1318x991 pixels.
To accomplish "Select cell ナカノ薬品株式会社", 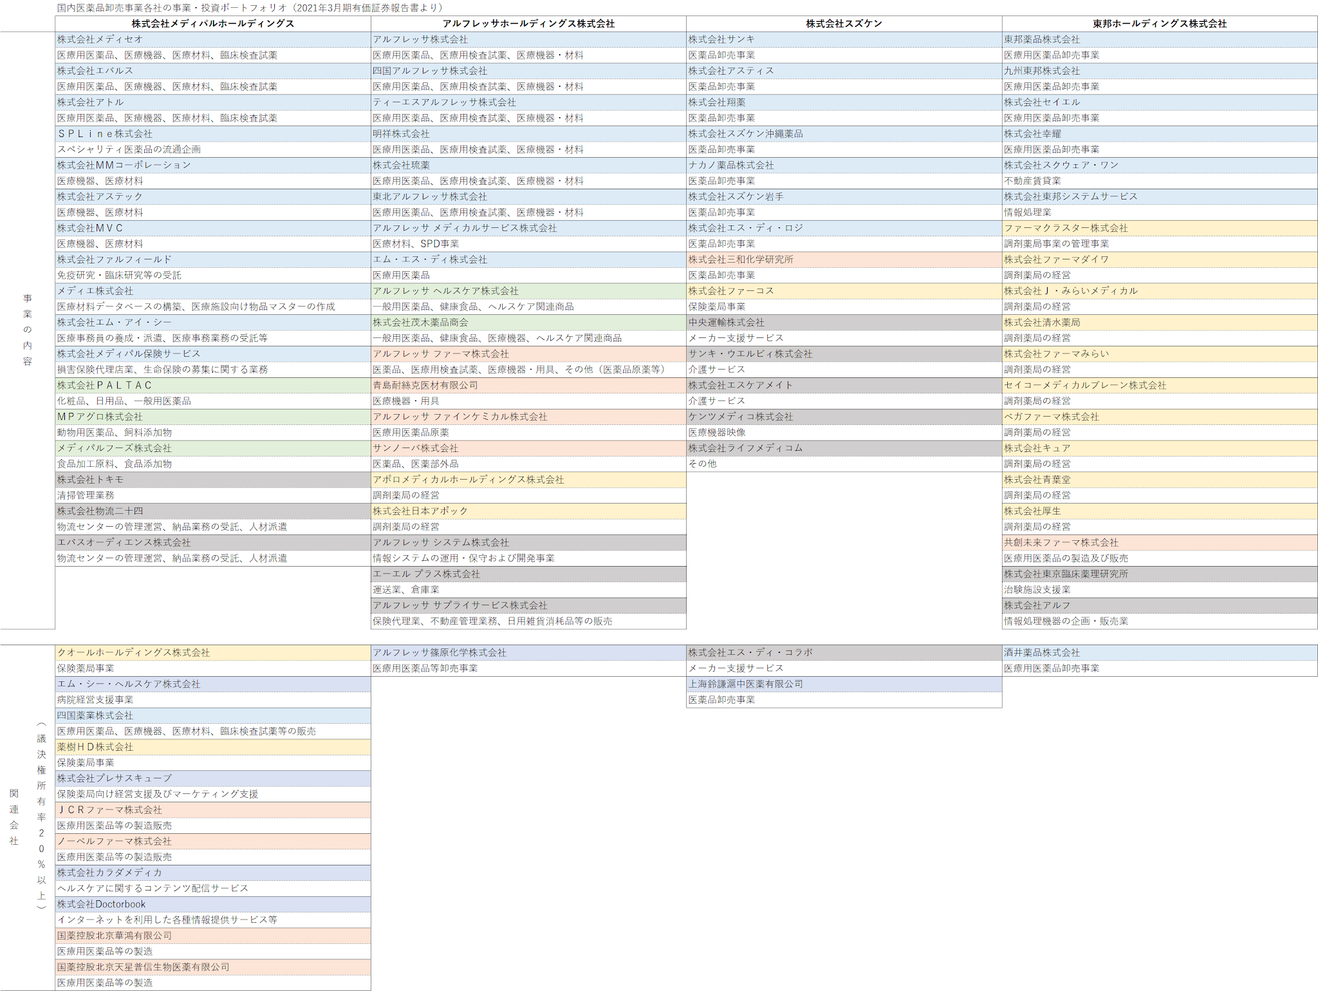I will (844, 165).
